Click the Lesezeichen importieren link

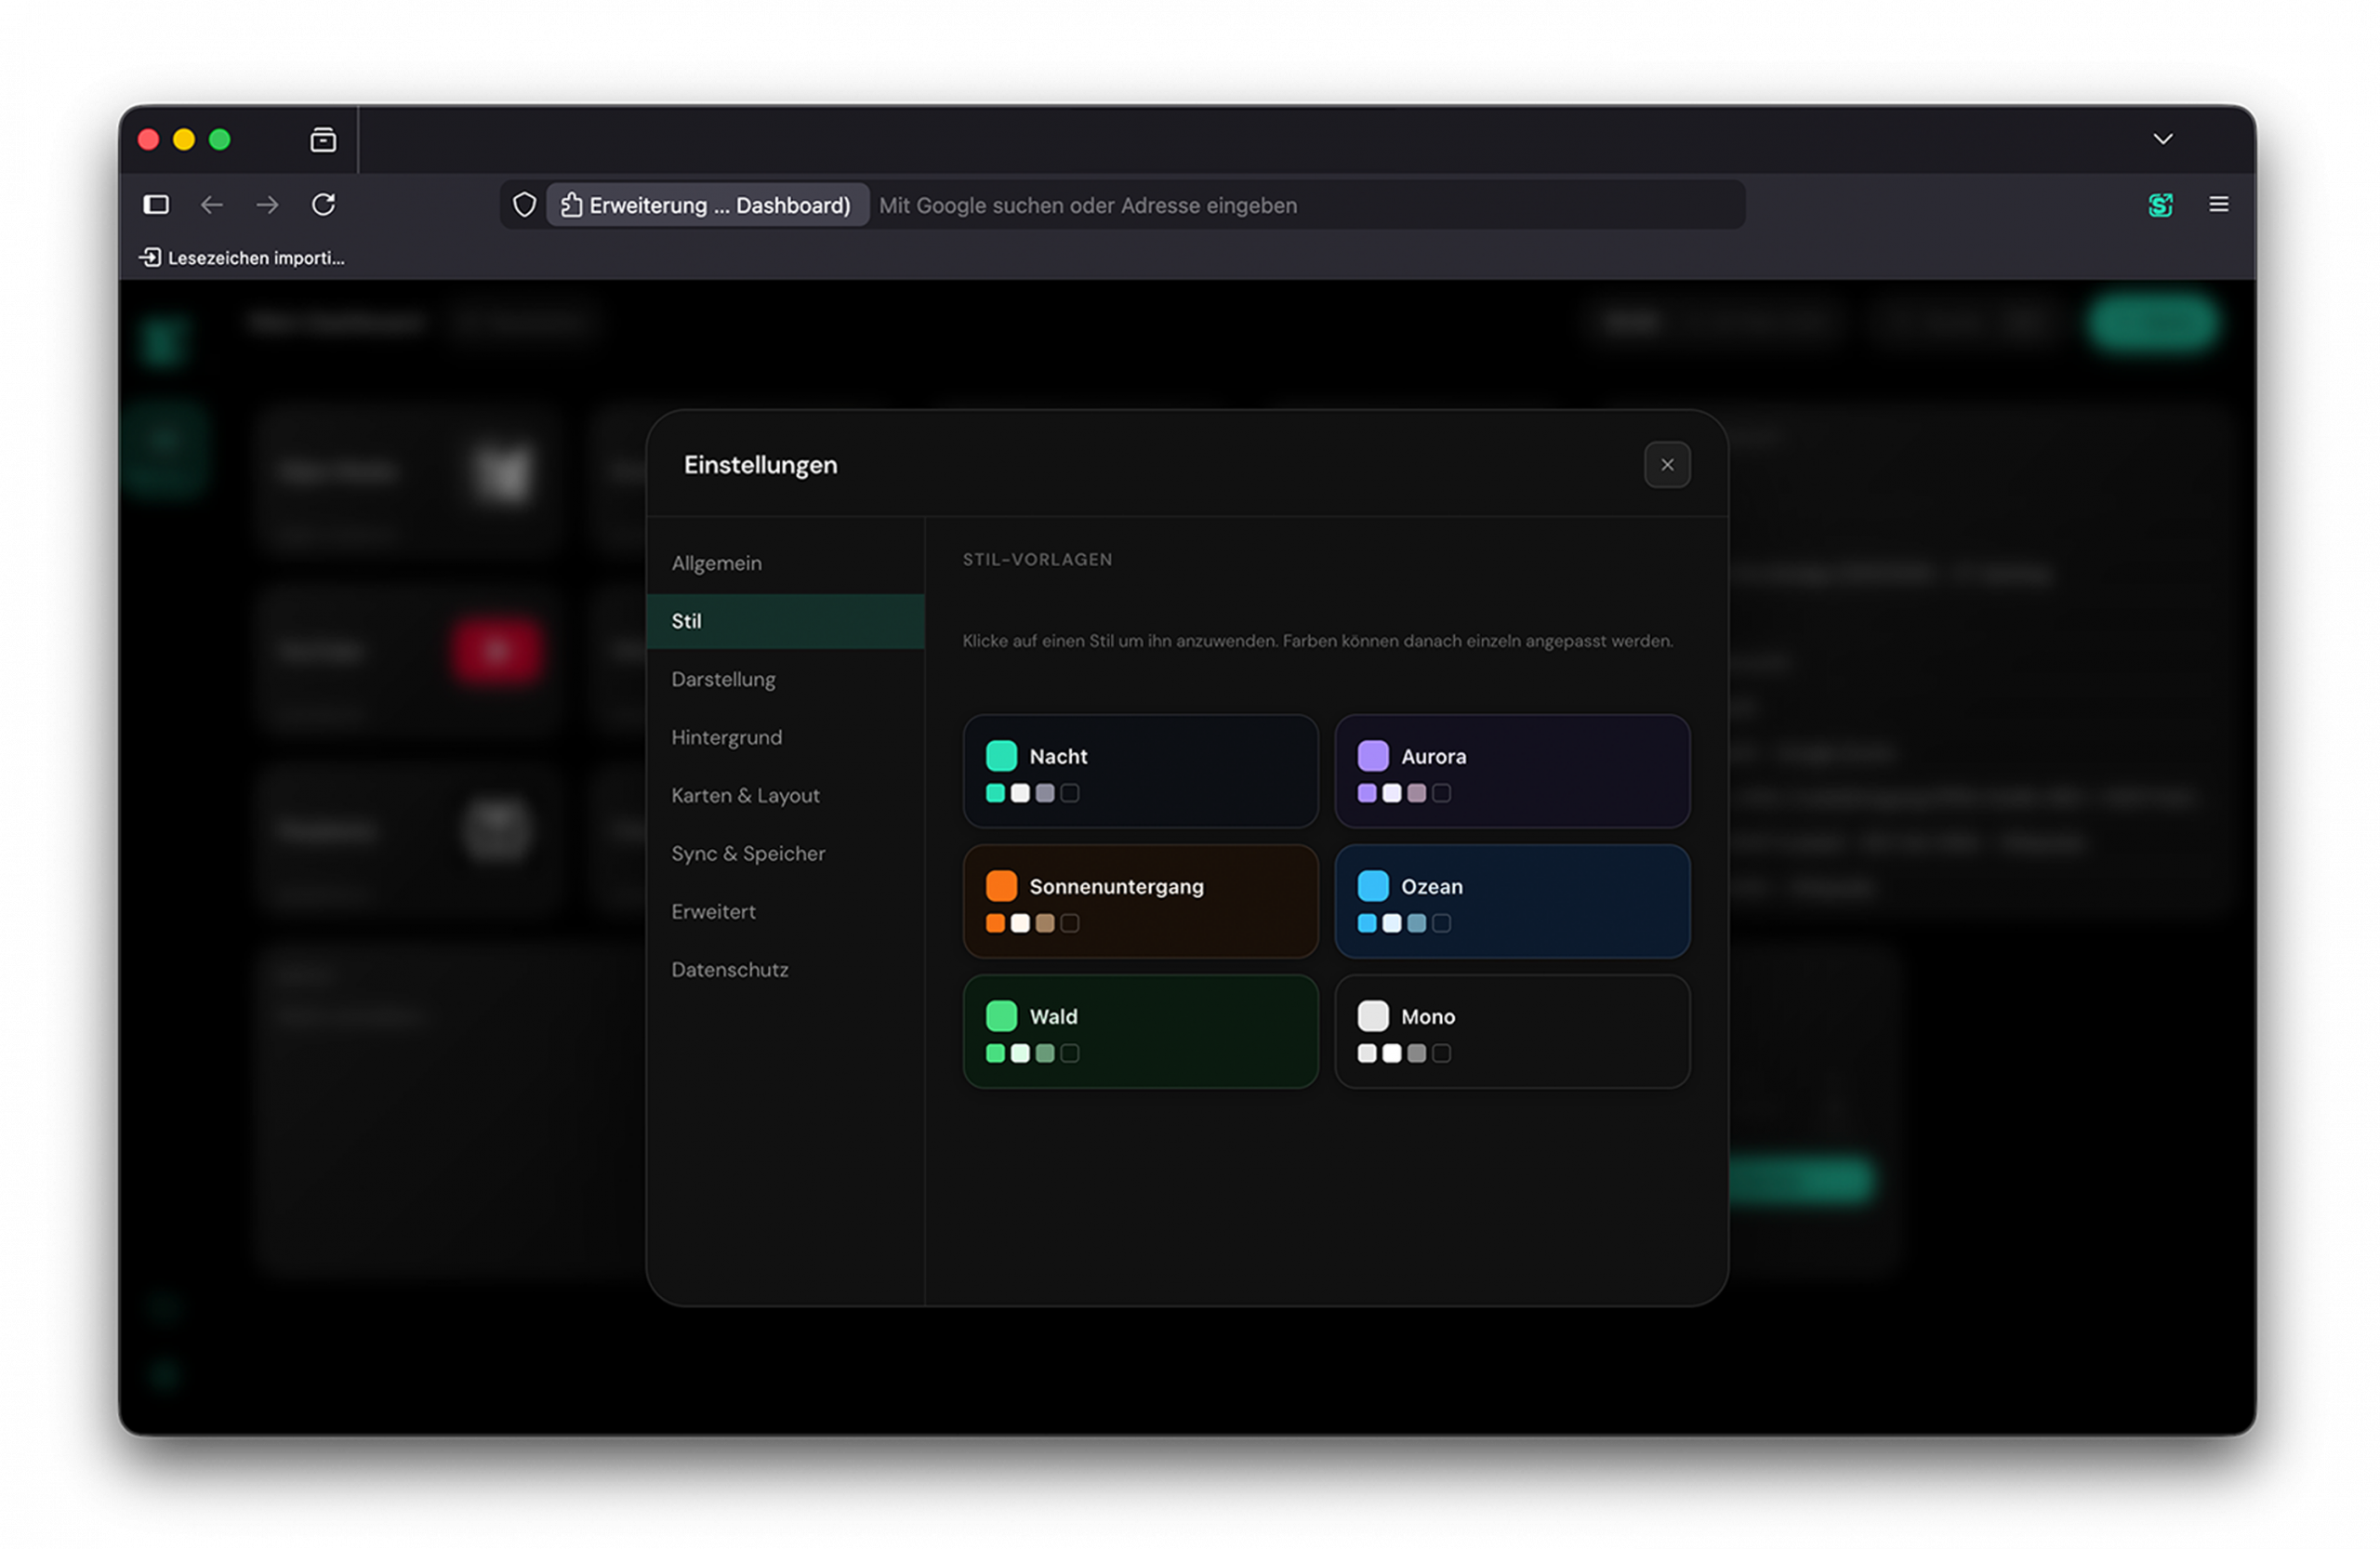coord(240,257)
